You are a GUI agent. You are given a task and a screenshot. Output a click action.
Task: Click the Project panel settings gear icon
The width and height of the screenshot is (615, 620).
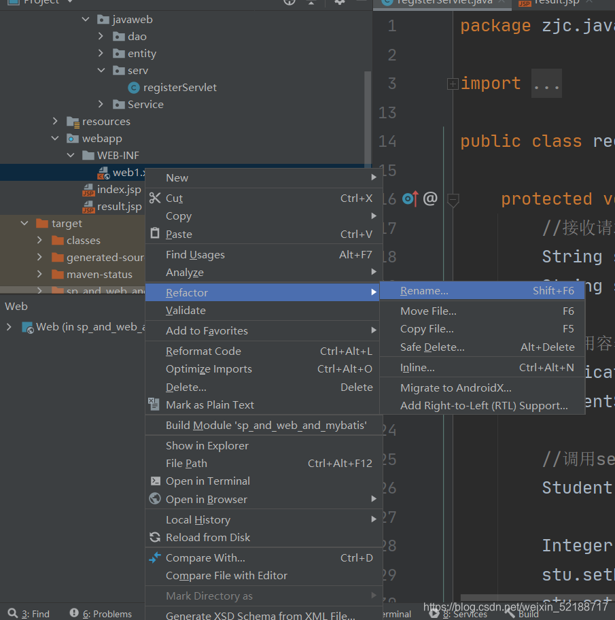[x=340, y=1]
